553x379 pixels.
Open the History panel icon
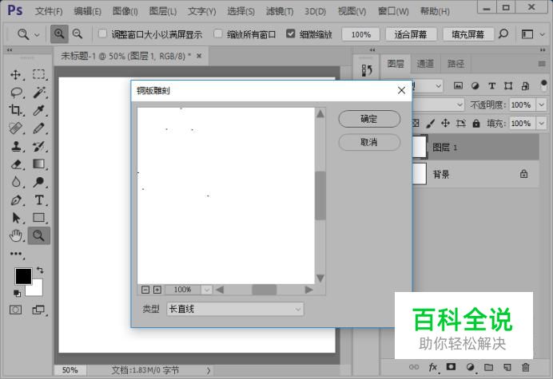coord(367,69)
